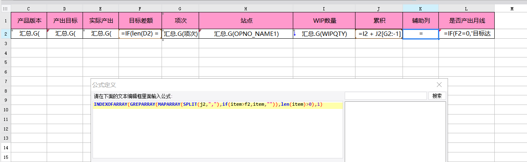The image size is (527, 162).
Task: Select row 1 header
Action: point(5,21)
